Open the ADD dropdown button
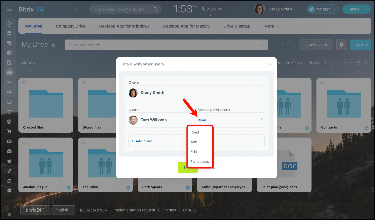Image resolution: width=375 pixels, height=220 pixels. pos(361,45)
